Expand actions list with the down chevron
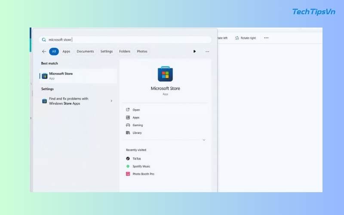Screen dimensions: 344x215 (x=204, y=140)
